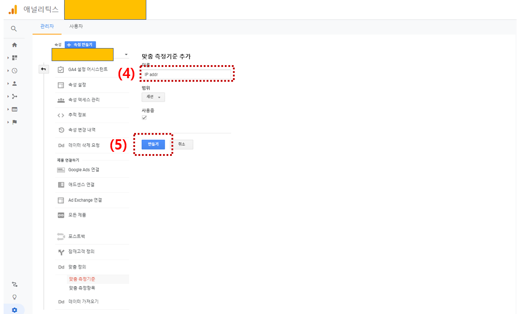Click the 만들기 create button

click(x=153, y=144)
